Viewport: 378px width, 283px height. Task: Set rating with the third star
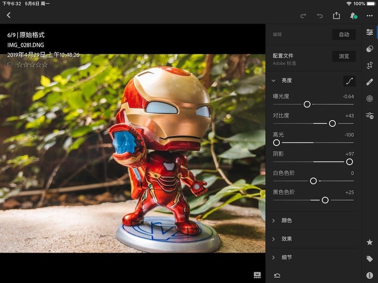click(x=33, y=65)
